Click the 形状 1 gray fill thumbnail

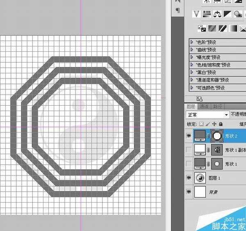[x=200, y=164]
